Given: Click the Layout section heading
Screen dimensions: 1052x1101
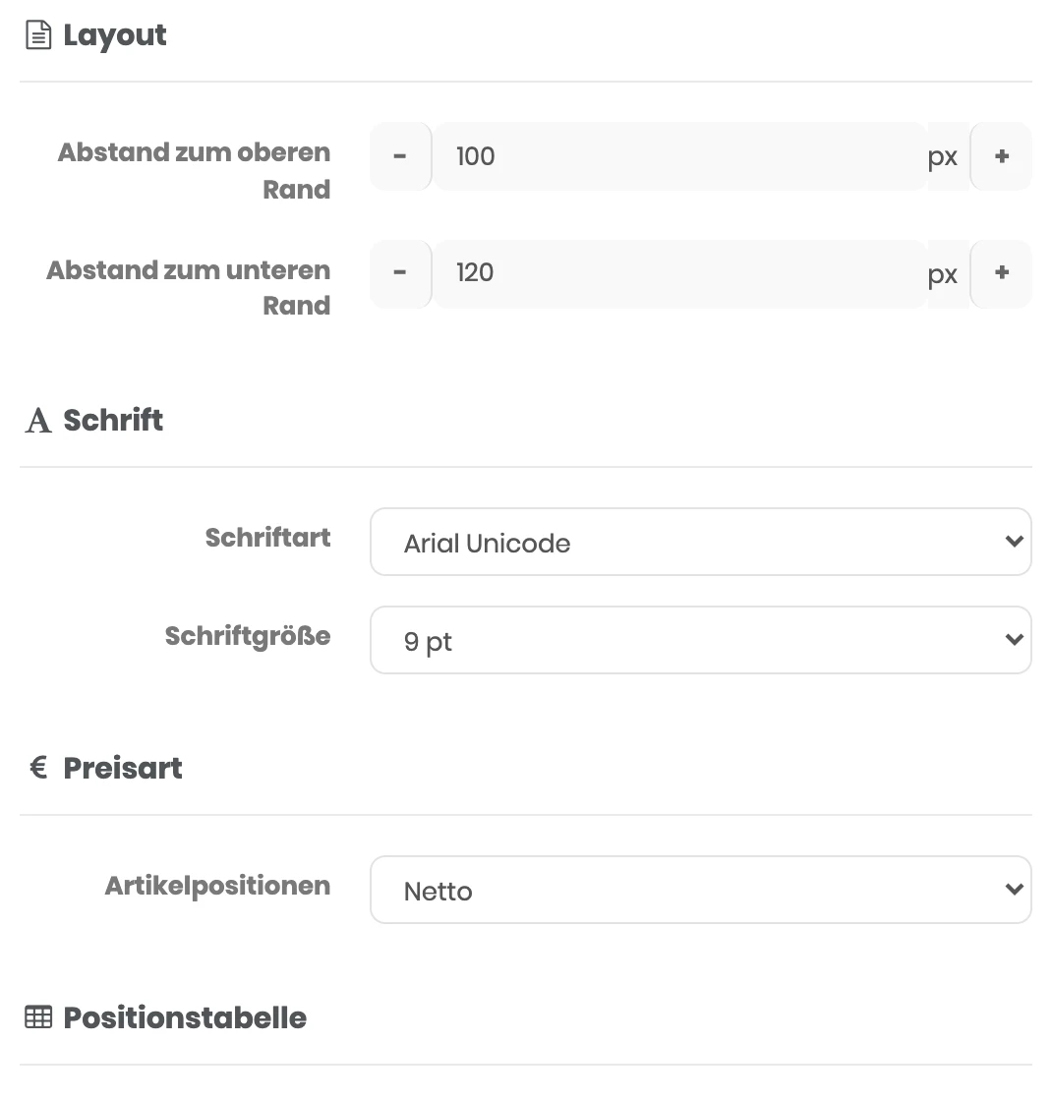Looking at the screenshot, I should point(115,35).
